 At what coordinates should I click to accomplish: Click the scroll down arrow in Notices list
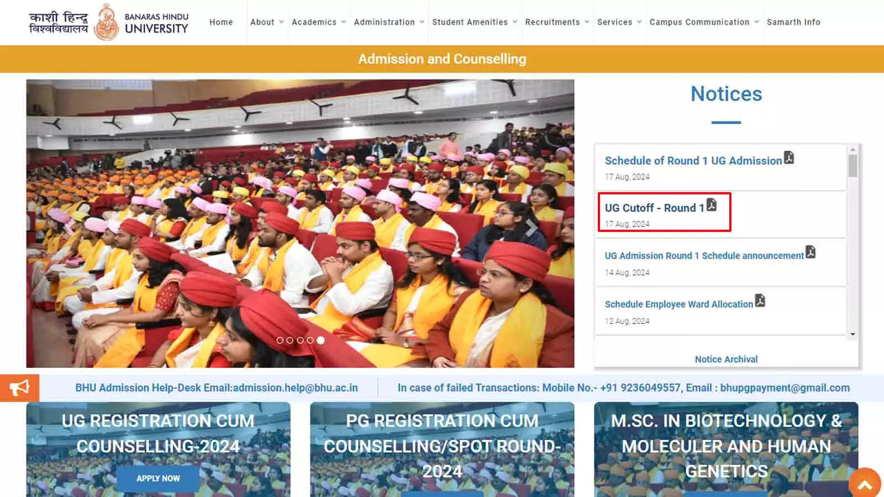pos(853,334)
